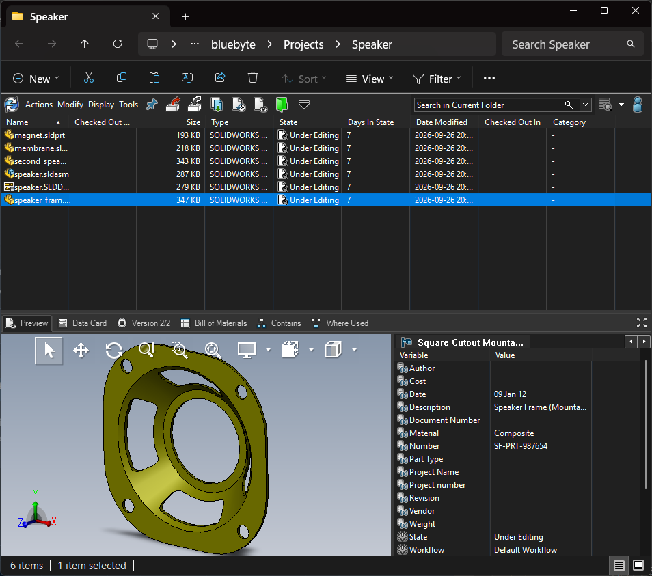This screenshot has width=652, height=576.
Task: Open the Tools menu
Action: (128, 105)
